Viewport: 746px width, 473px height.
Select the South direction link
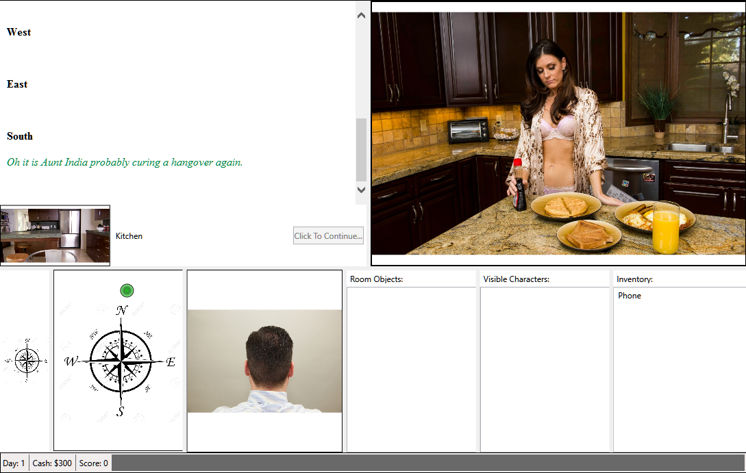pyautogui.click(x=19, y=136)
